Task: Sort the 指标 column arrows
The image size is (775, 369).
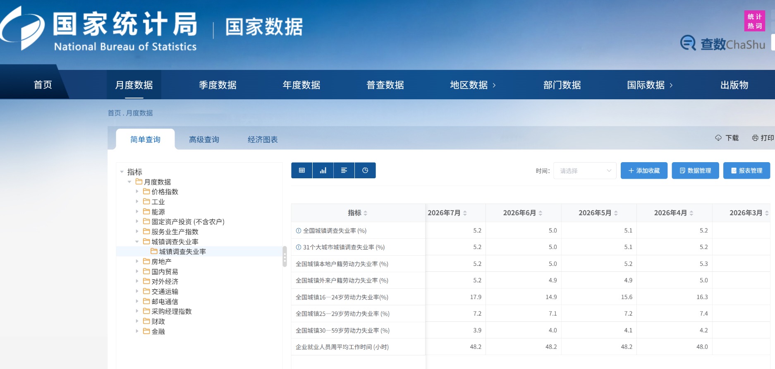Action: click(x=366, y=213)
